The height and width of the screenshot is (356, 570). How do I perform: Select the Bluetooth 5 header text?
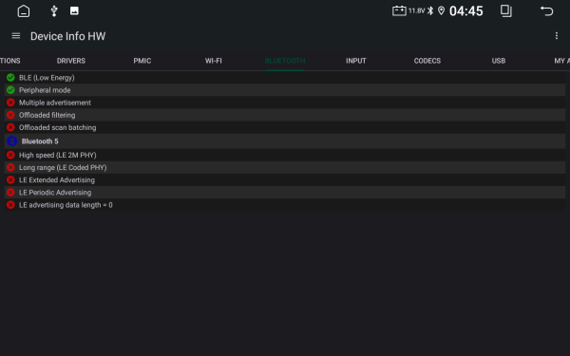pos(40,141)
